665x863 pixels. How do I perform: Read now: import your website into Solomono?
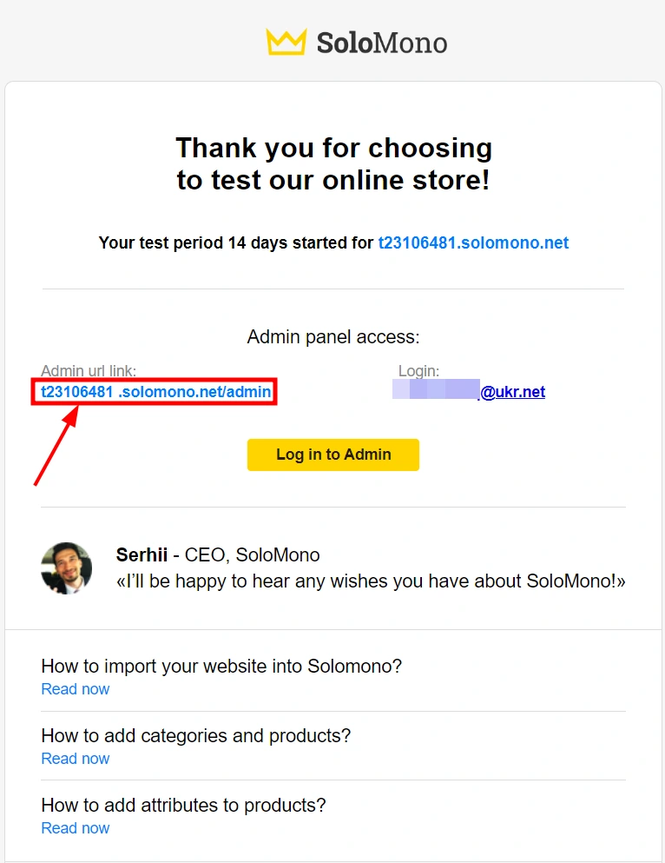[x=76, y=689]
